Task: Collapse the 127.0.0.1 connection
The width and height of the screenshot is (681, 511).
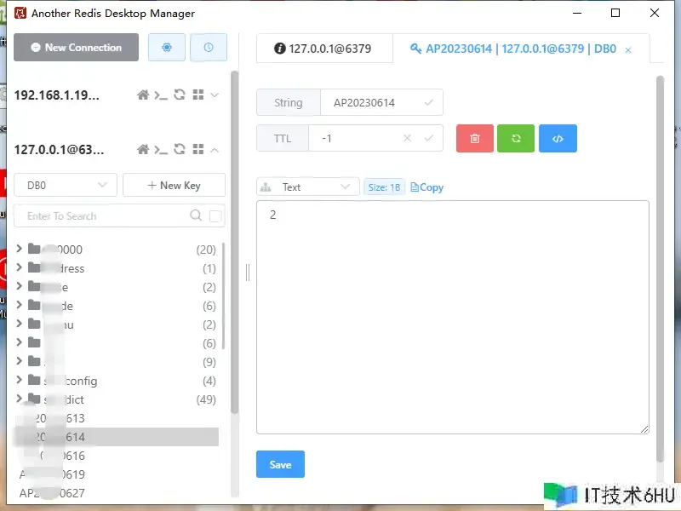Action: click(x=215, y=150)
